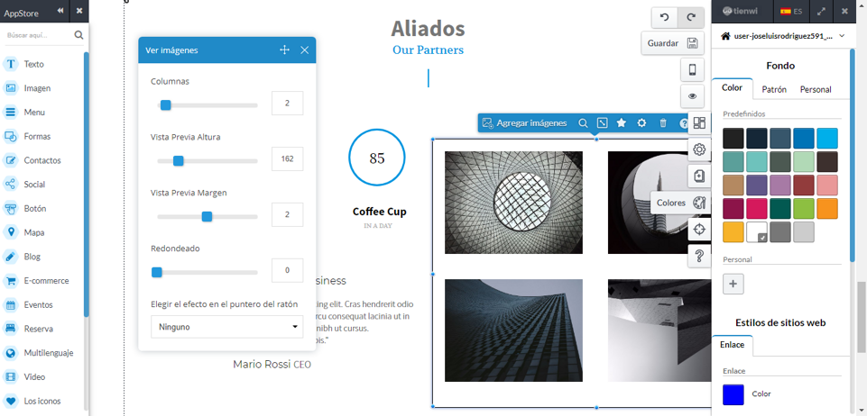
Task: Select the Imagen widget icon
Action: pos(11,88)
